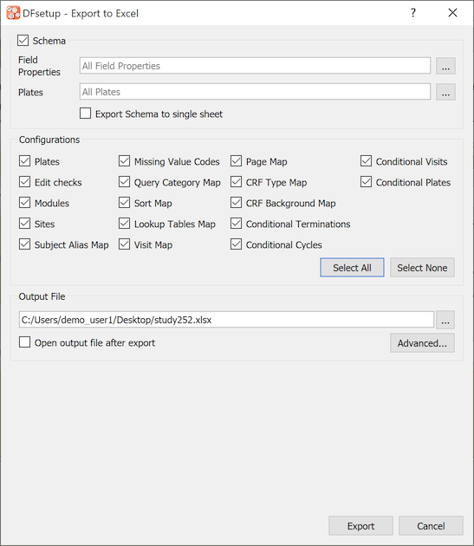Click the output file path field
Screen dimensions: 474x546
coord(226,320)
